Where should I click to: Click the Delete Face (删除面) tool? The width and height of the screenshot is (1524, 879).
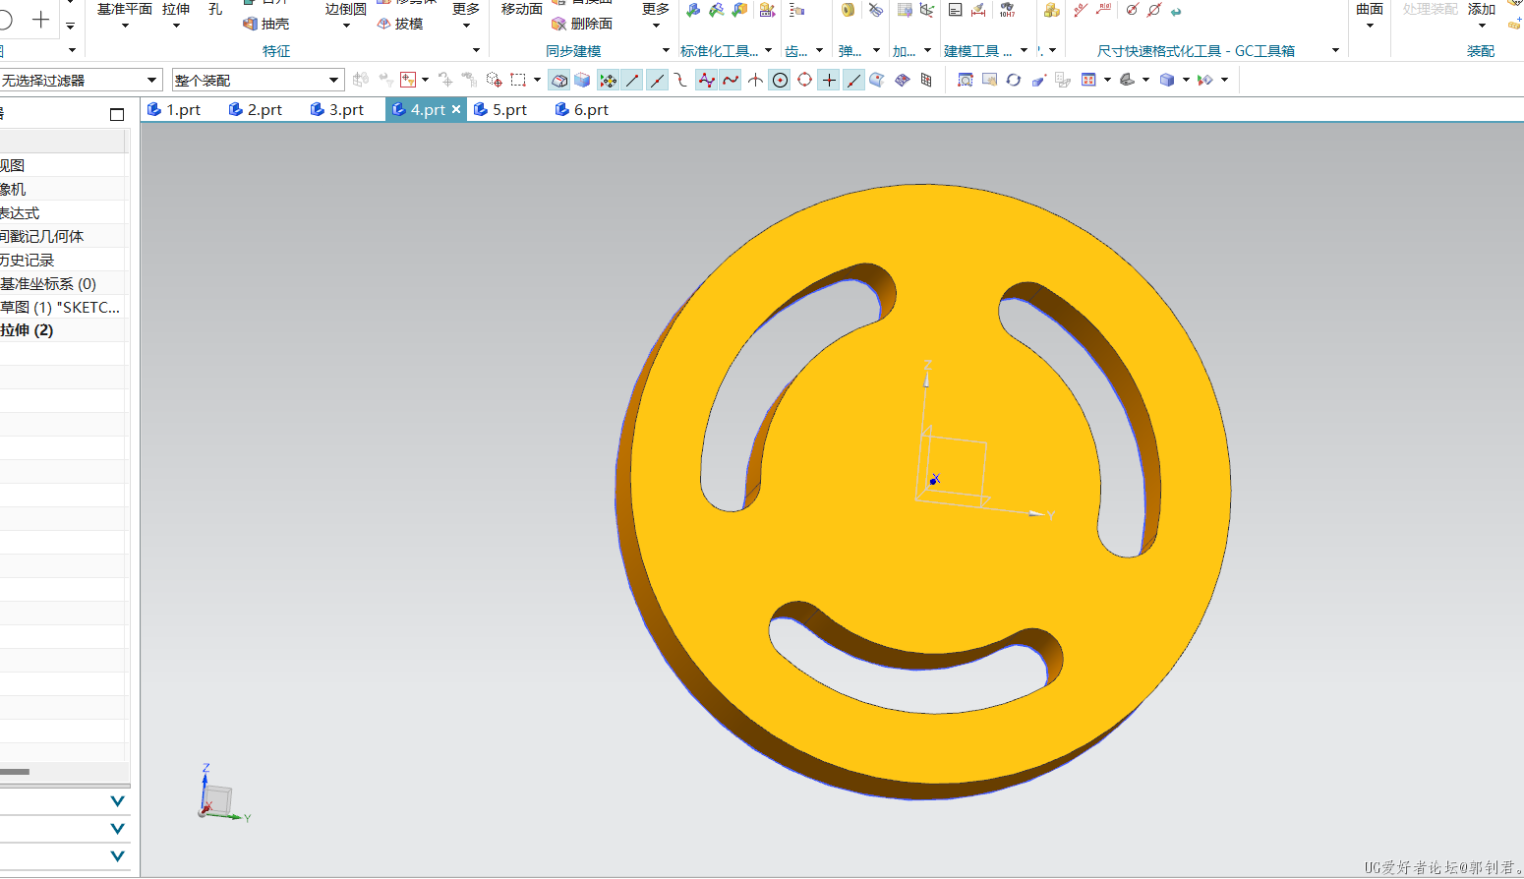click(x=582, y=24)
